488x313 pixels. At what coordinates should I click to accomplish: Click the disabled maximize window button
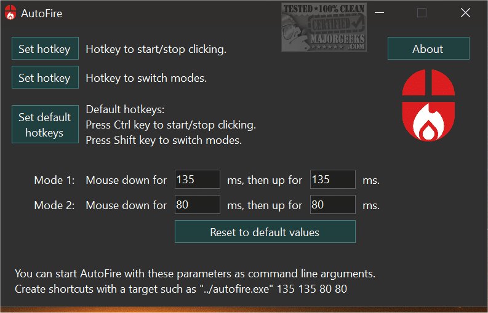pos(422,13)
